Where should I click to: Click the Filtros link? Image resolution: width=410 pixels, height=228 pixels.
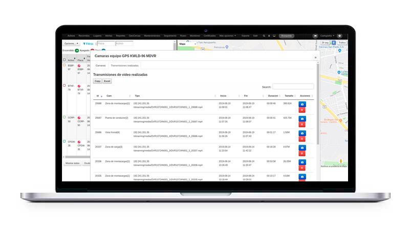[x=88, y=44]
